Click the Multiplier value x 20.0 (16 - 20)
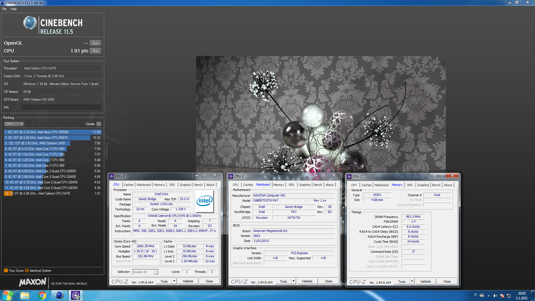The image size is (535, 301). [145, 251]
